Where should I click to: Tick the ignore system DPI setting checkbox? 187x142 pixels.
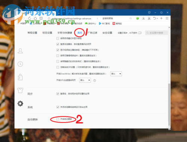click(x=58, y=67)
